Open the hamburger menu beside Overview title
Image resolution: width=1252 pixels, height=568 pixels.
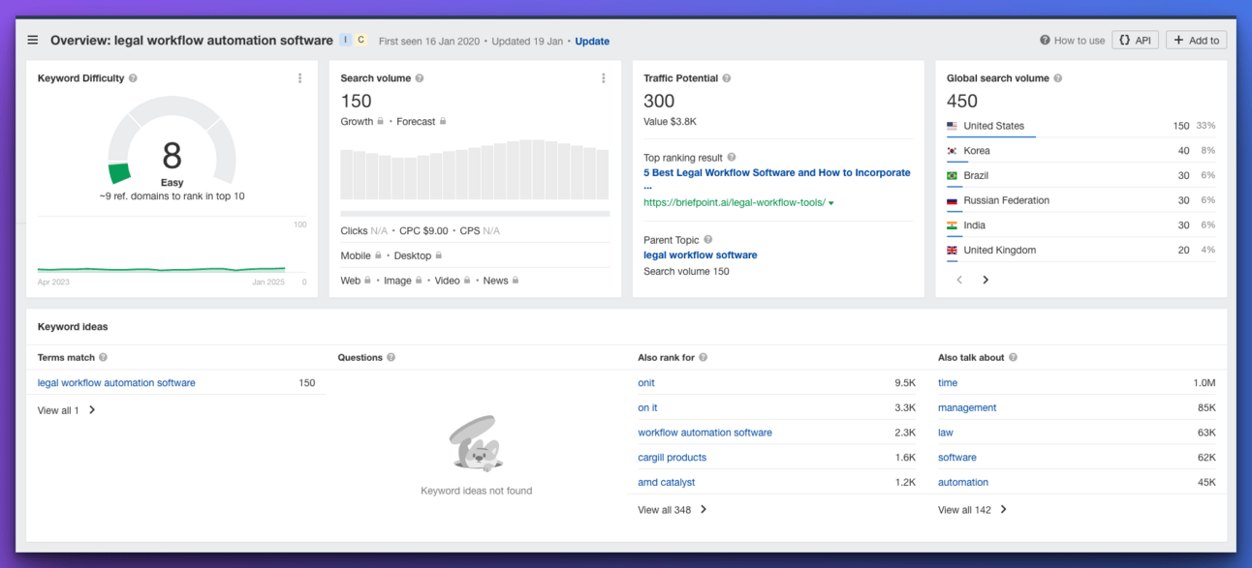pos(33,41)
